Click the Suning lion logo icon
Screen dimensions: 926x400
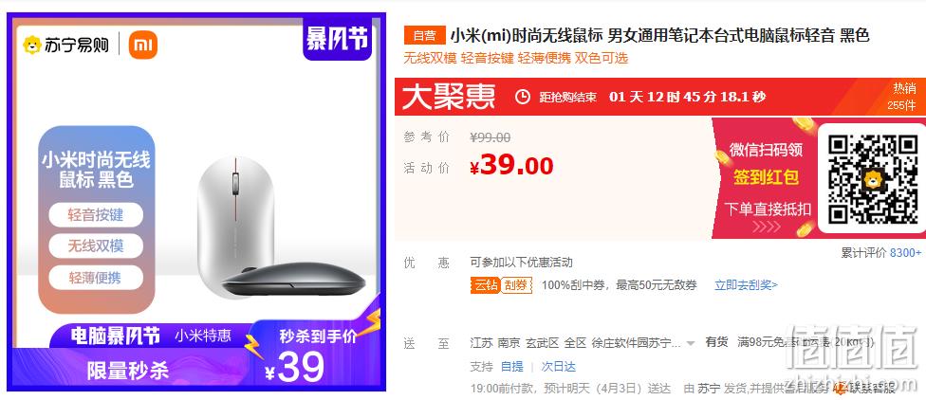(x=32, y=45)
